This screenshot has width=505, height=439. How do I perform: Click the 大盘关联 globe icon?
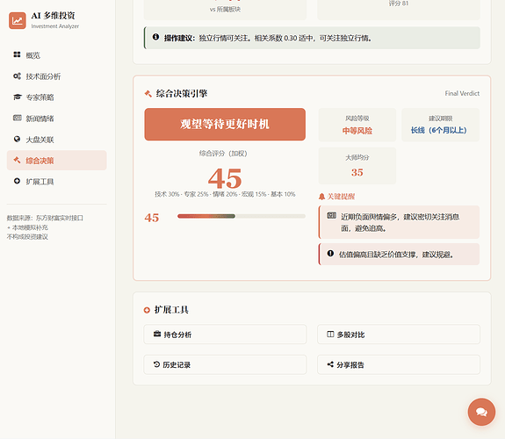coord(17,139)
